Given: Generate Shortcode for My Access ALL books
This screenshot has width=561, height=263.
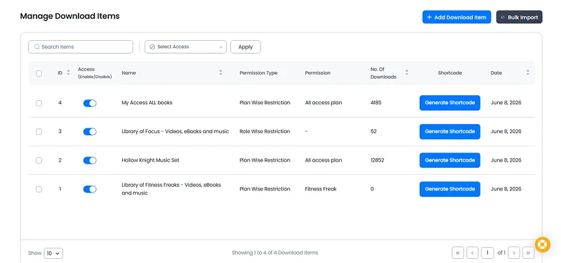Looking at the screenshot, I should (450, 103).
